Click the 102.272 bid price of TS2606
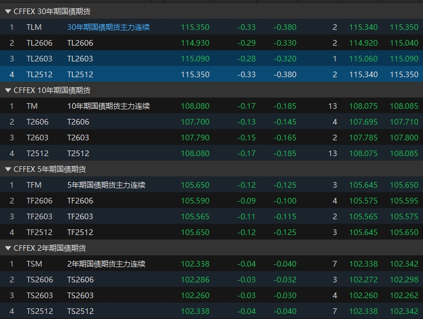 click(x=363, y=280)
